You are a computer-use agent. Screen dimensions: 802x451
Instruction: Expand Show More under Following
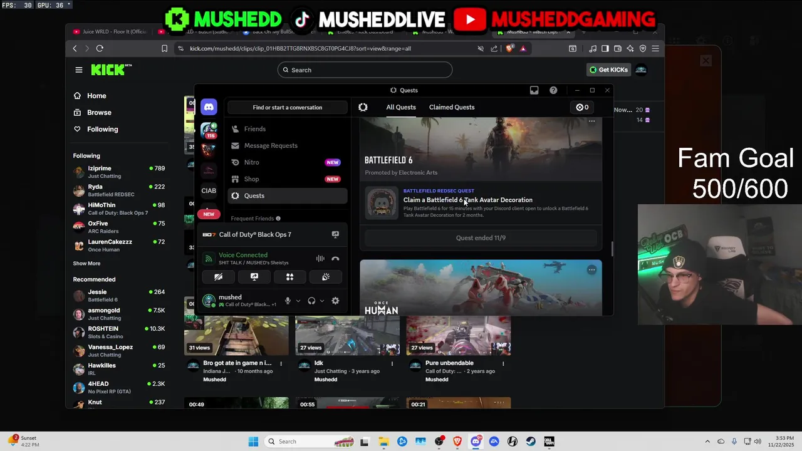(x=86, y=264)
